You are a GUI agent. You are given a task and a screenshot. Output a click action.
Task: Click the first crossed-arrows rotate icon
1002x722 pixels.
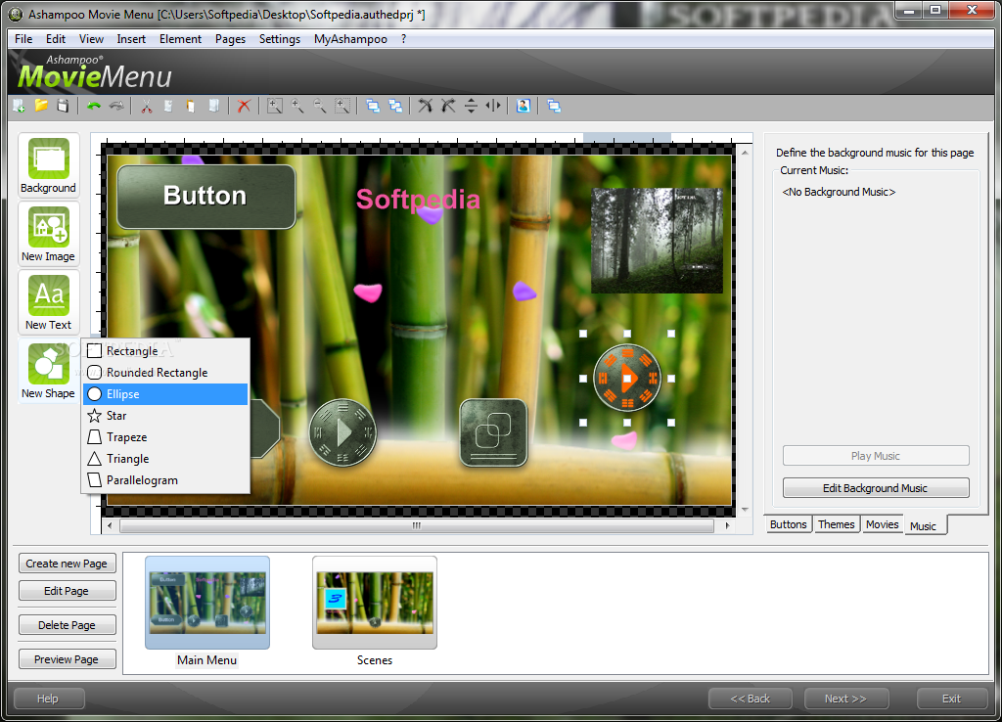tap(426, 106)
